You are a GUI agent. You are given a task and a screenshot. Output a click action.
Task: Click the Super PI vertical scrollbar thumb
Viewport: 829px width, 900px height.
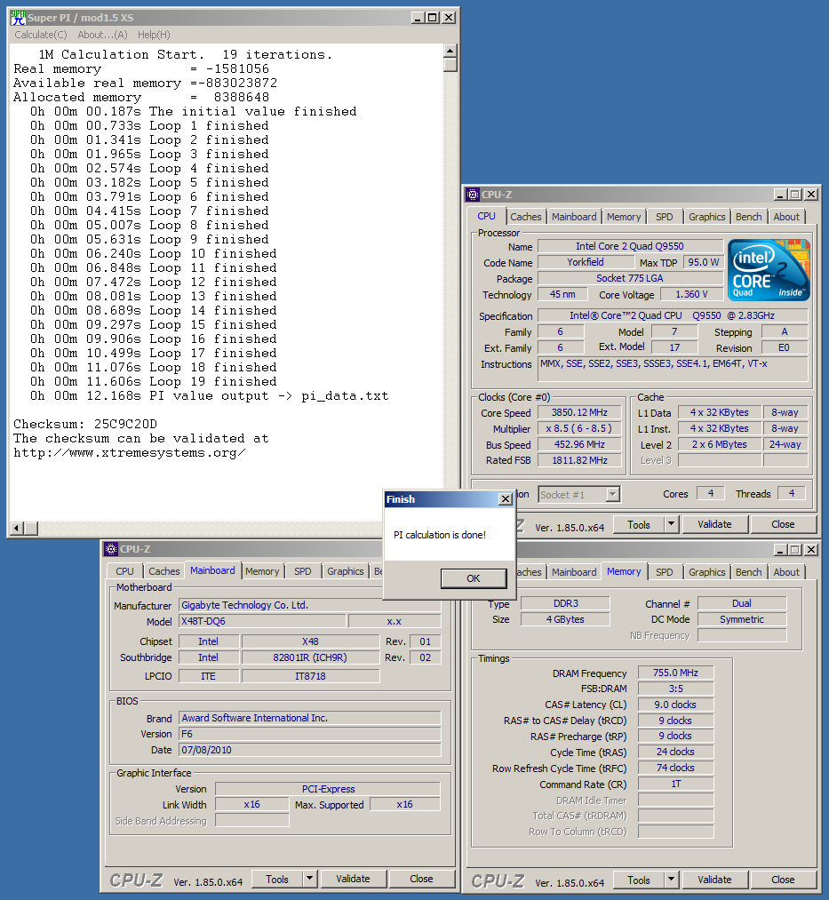click(x=450, y=65)
